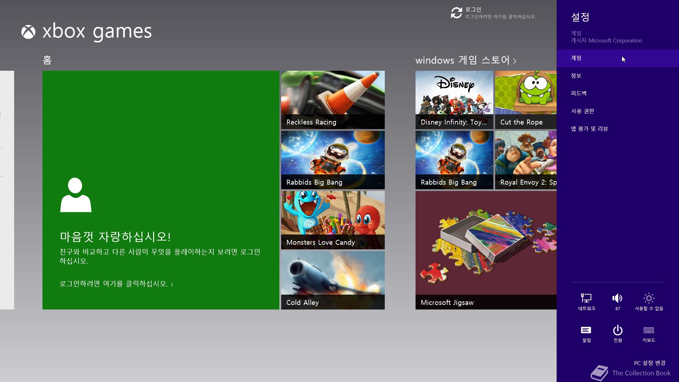Screen dimensions: 679x382
Task: Select the 정보 (About) settings entry
Action: click(618, 76)
